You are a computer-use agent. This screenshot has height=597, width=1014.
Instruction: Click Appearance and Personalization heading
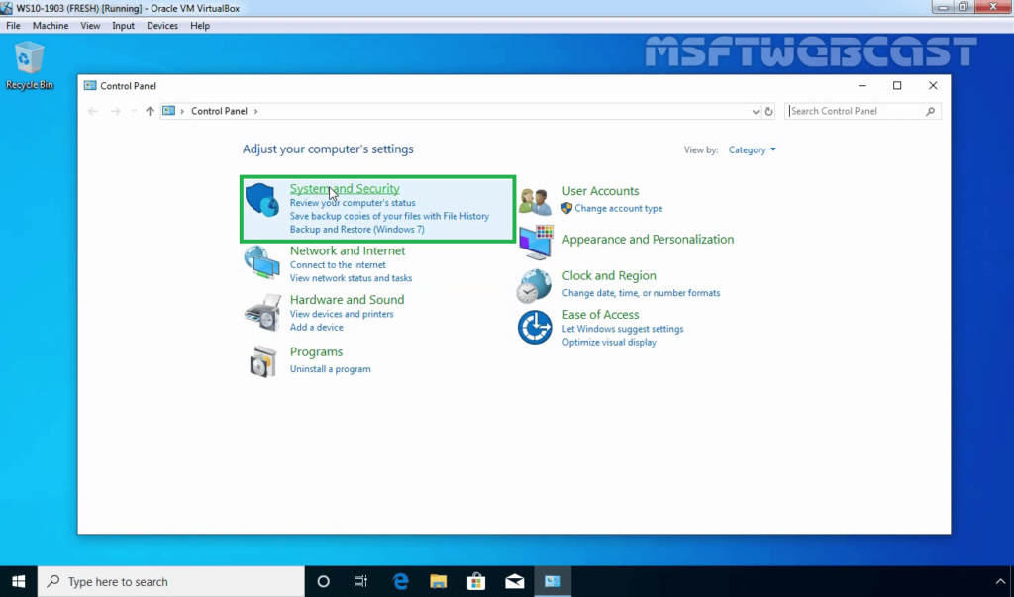(x=648, y=240)
